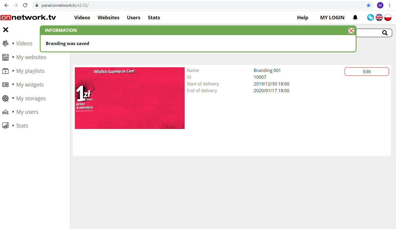Switch language to English flag

tap(379, 18)
